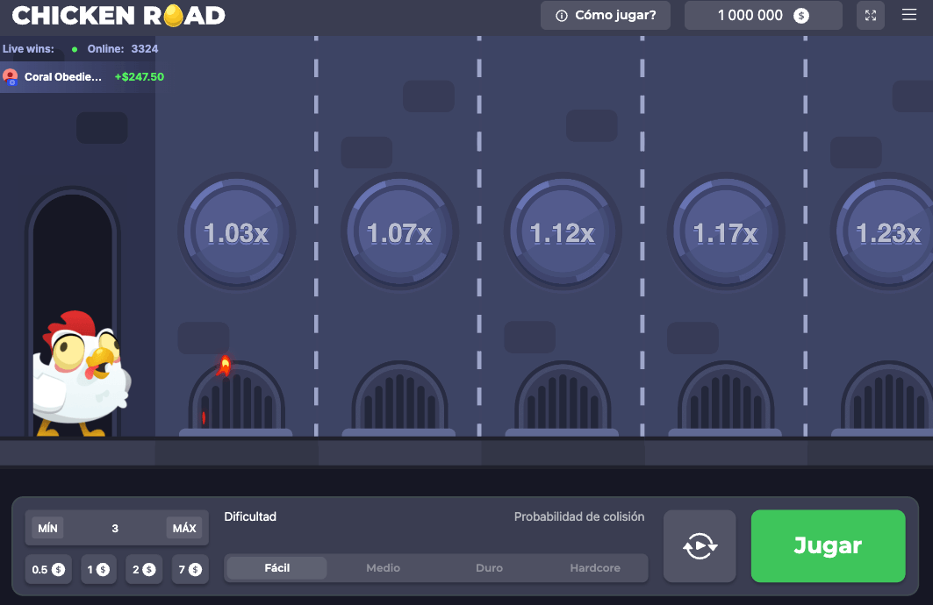Open the hamburger menu
933x605 pixels.
pyautogui.click(x=908, y=15)
